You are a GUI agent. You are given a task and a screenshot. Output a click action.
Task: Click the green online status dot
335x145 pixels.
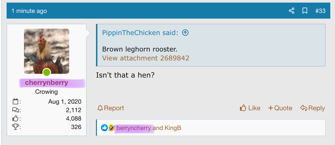coord(46,72)
